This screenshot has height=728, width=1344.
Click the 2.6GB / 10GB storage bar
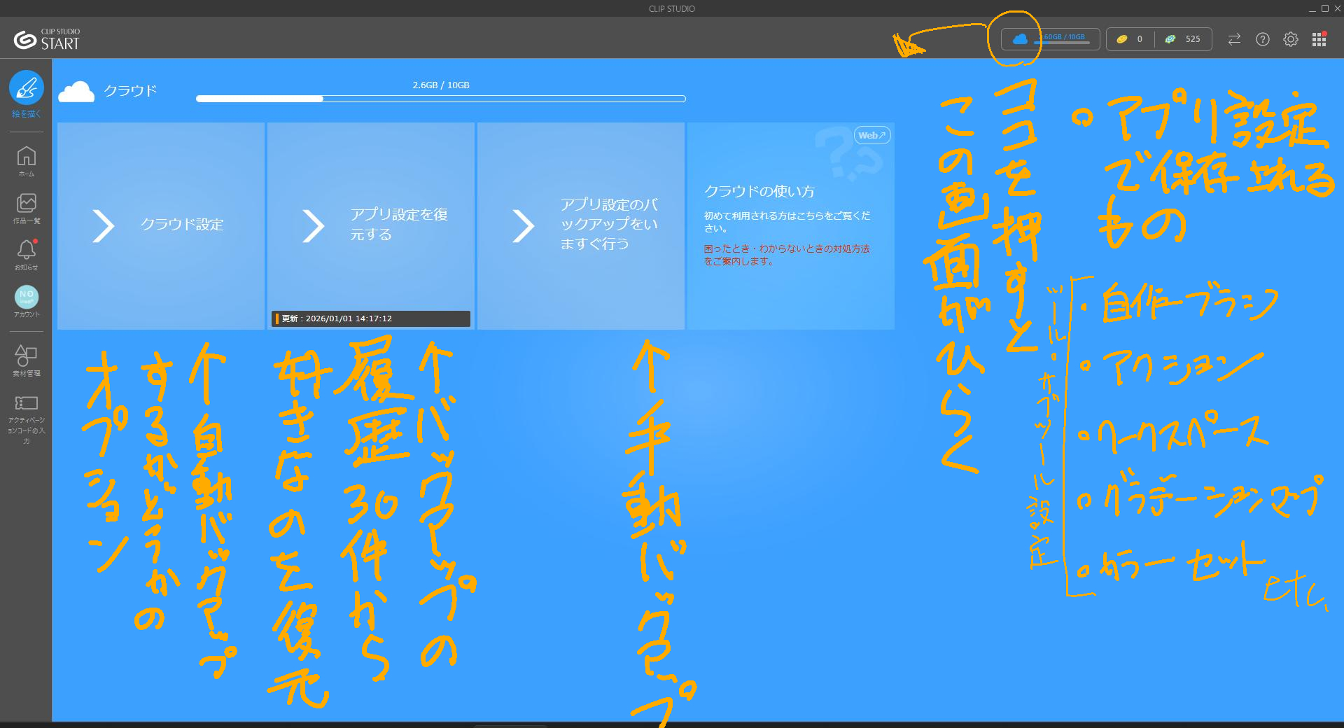[441, 99]
